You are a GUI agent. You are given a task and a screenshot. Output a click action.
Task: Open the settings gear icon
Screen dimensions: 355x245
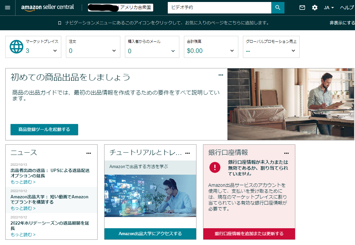pos(314,8)
